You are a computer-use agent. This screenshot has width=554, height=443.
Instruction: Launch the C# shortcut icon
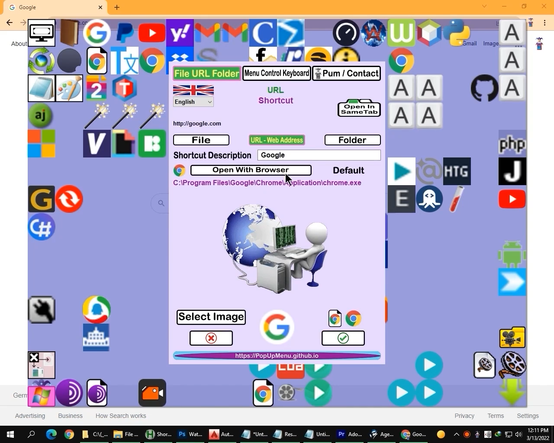[x=42, y=227]
